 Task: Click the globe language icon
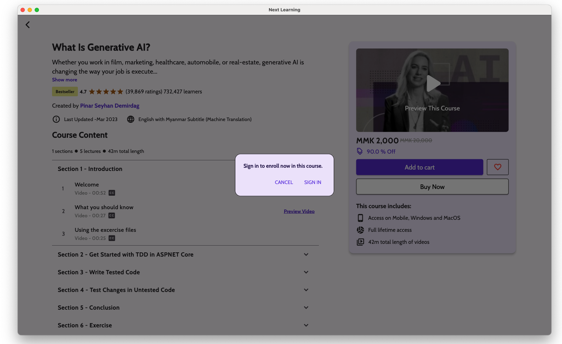point(131,119)
